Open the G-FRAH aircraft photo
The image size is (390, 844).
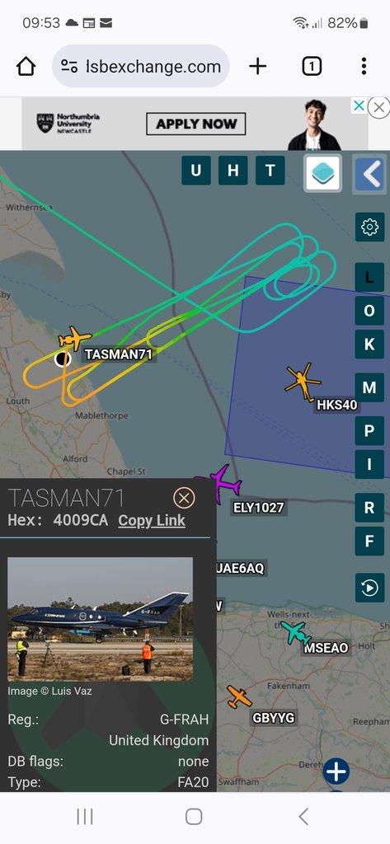(101, 620)
